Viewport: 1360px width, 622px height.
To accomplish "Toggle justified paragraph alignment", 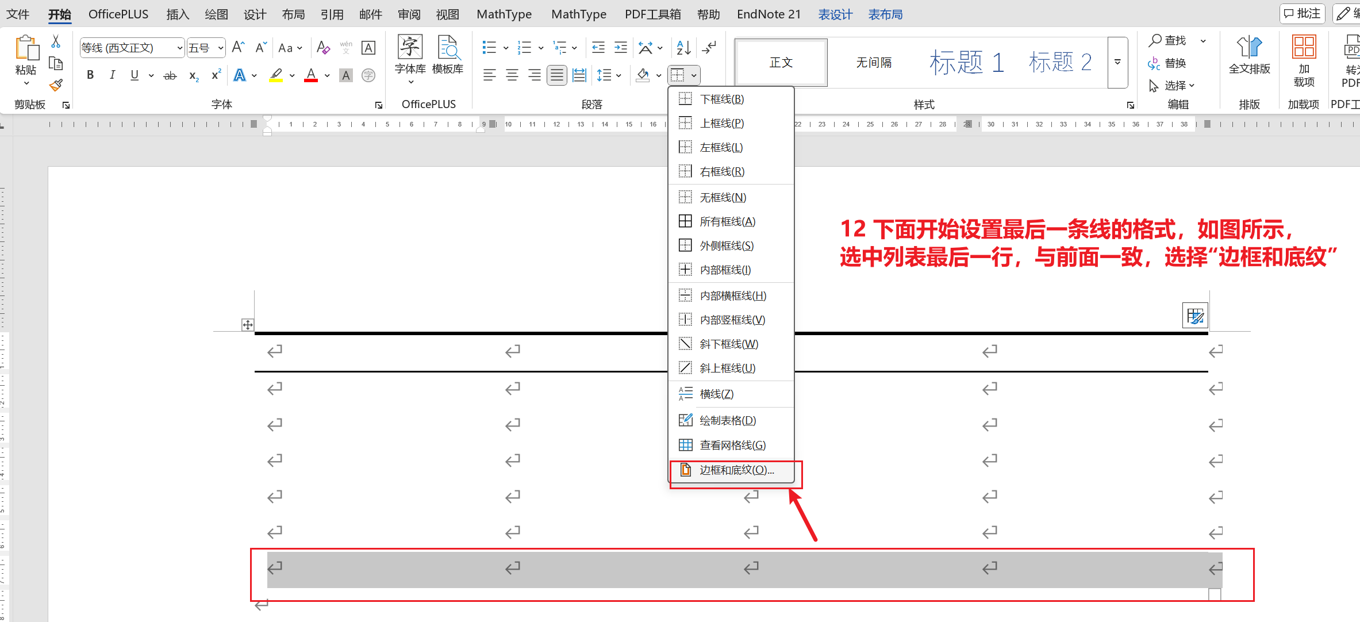I will [556, 75].
